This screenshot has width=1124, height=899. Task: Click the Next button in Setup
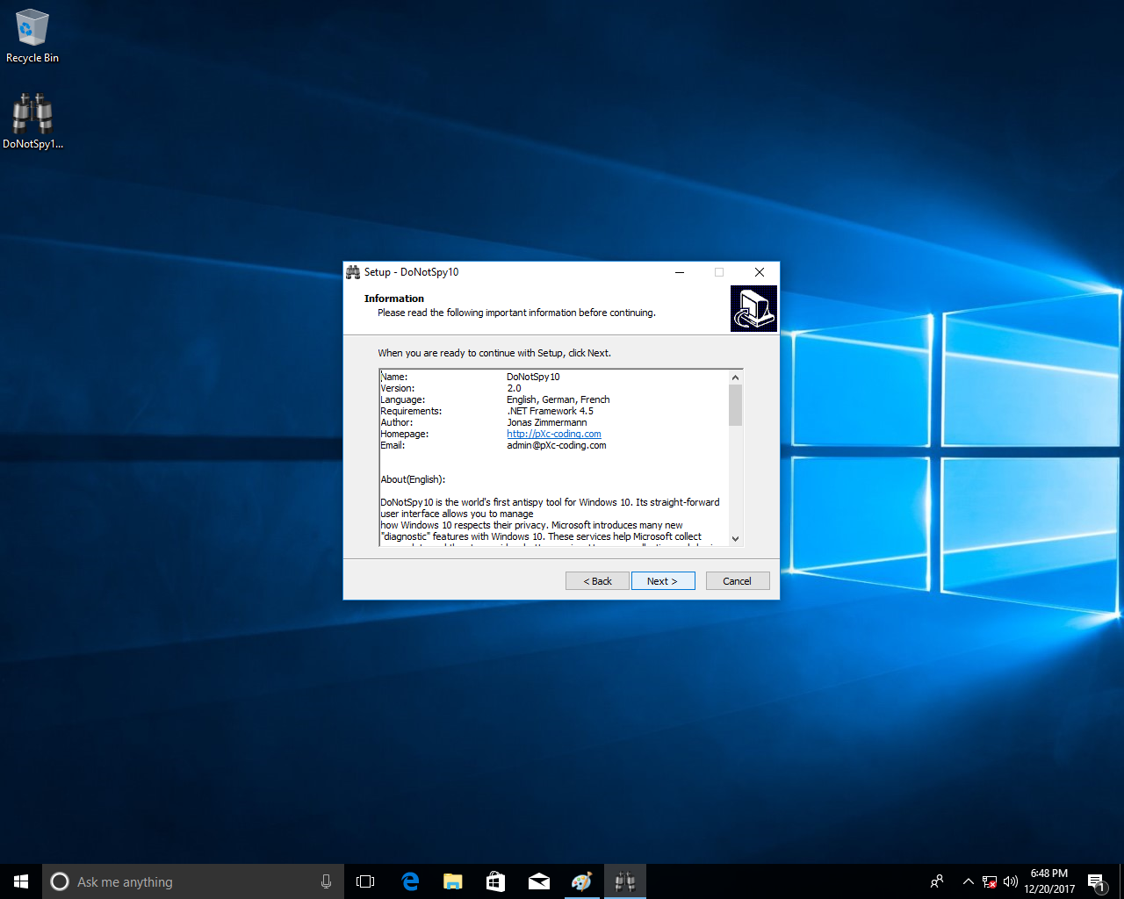tap(663, 581)
